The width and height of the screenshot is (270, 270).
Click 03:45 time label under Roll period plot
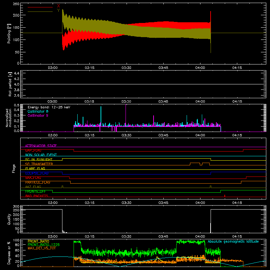click(x=163, y=102)
